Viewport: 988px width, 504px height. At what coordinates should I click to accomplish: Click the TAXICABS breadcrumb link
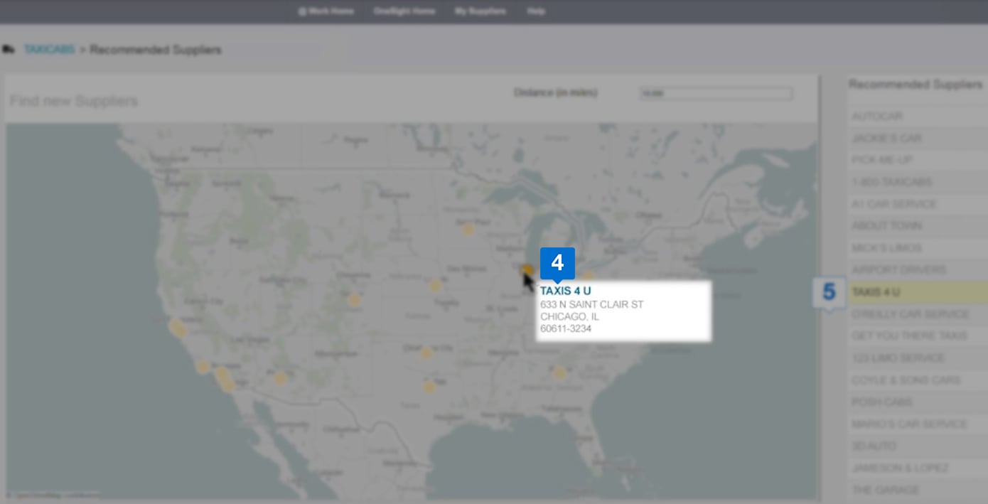pyautogui.click(x=49, y=50)
